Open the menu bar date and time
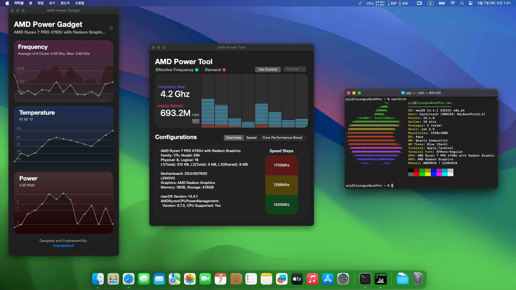The height and width of the screenshot is (290, 516). click(x=494, y=3)
